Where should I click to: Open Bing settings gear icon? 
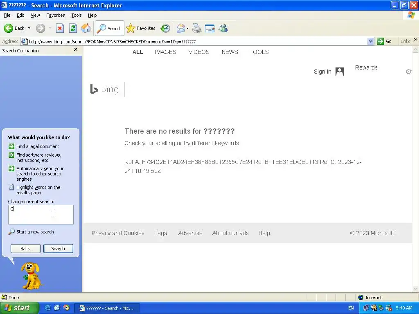[409, 72]
